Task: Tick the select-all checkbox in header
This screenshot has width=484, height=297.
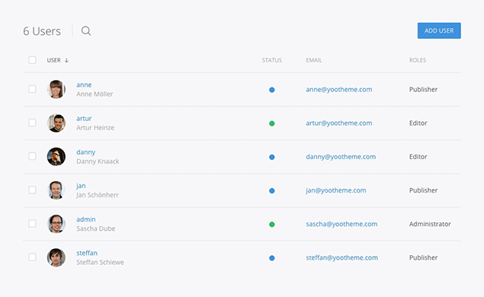Action: click(32, 60)
